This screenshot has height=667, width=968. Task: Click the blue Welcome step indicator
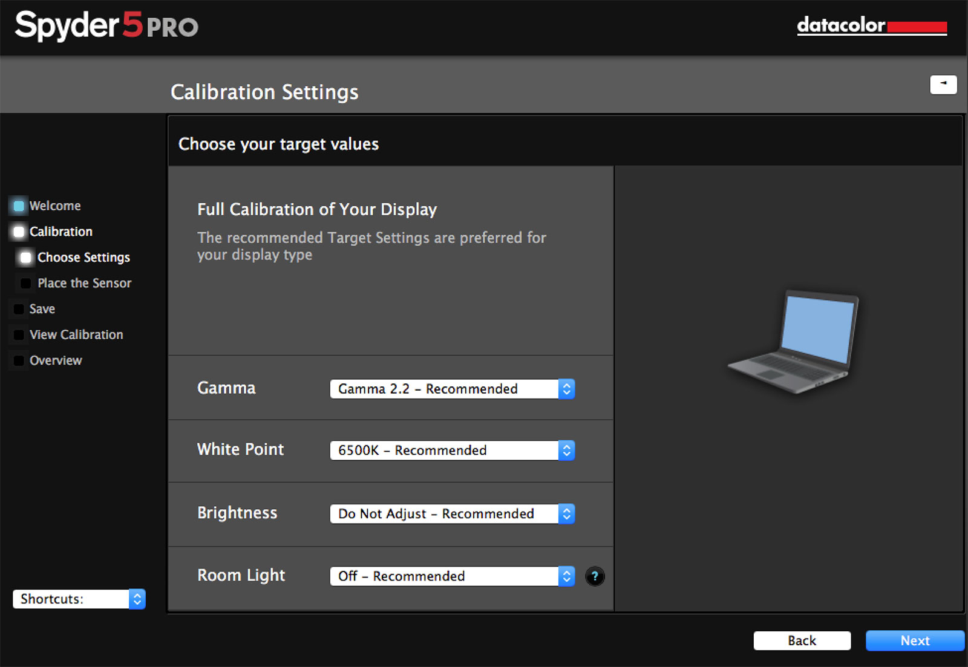(x=19, y=206)
